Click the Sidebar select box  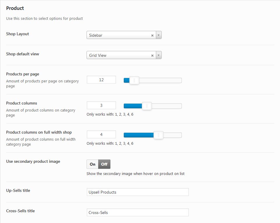point(124,35)
